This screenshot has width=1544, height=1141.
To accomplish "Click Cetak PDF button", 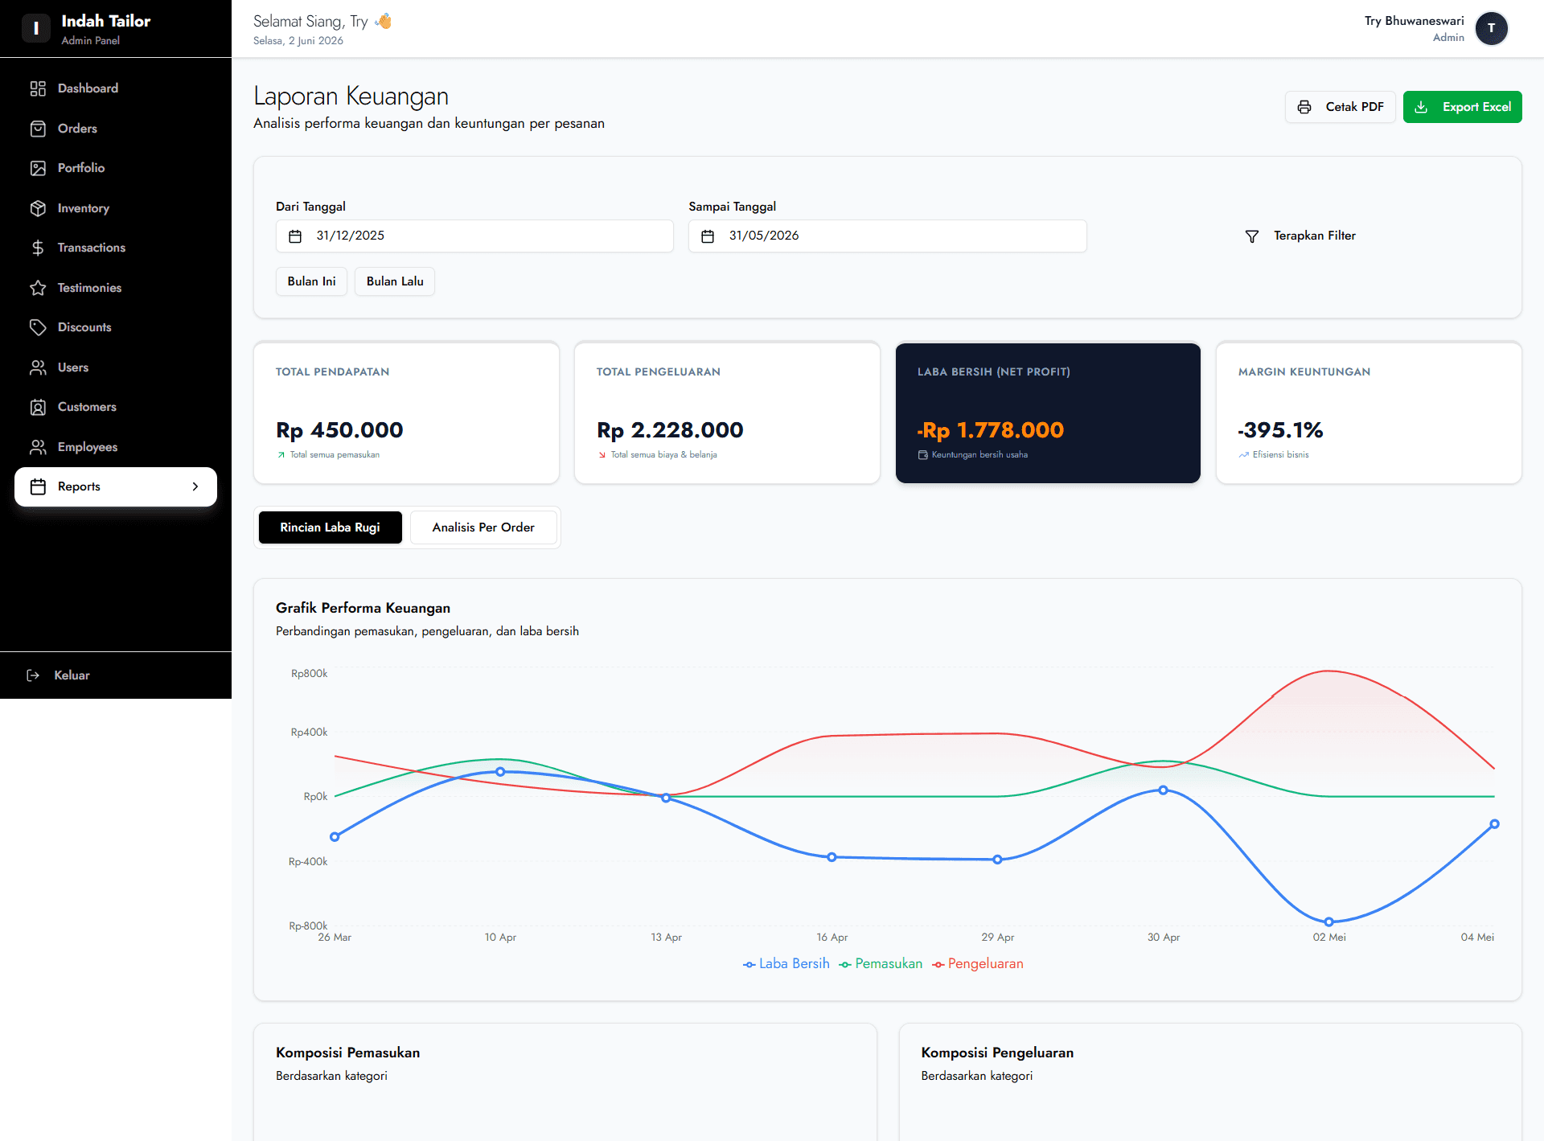I will point(1340,107).
